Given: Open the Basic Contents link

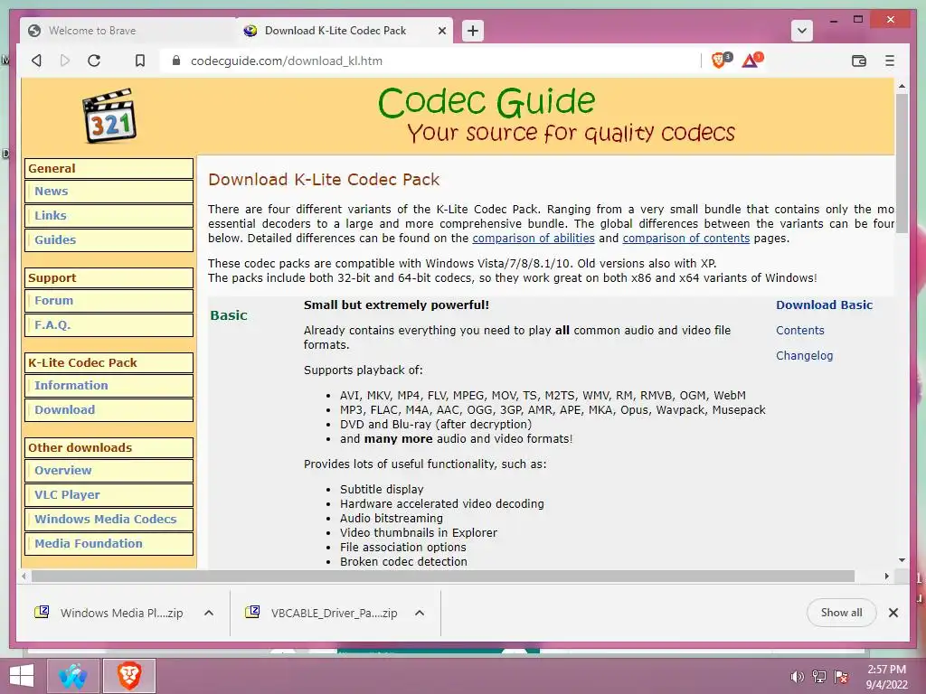Looking at the screenshot, I should pos(799,331).
